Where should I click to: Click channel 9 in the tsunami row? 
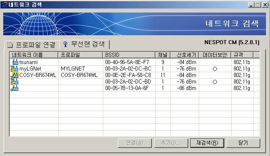point(163,62)
